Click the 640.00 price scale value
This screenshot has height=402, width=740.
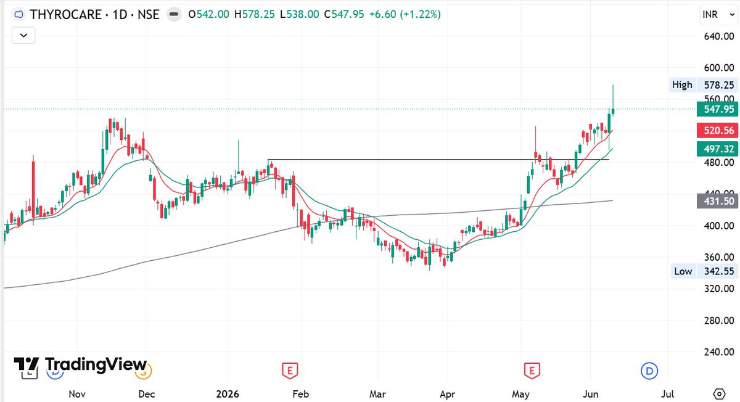tap(718, 36)
